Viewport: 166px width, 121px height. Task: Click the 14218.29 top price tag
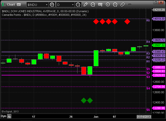pyautogui.click(x=159, y=10)
